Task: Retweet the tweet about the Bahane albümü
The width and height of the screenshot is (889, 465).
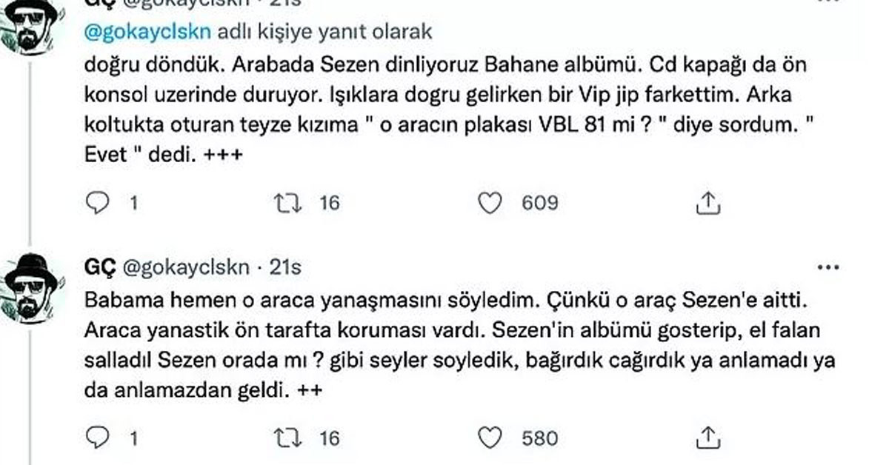Action: tap(284, 202)
